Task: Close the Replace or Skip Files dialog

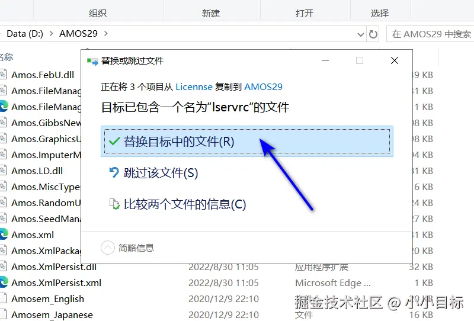Action: (394, 60)
